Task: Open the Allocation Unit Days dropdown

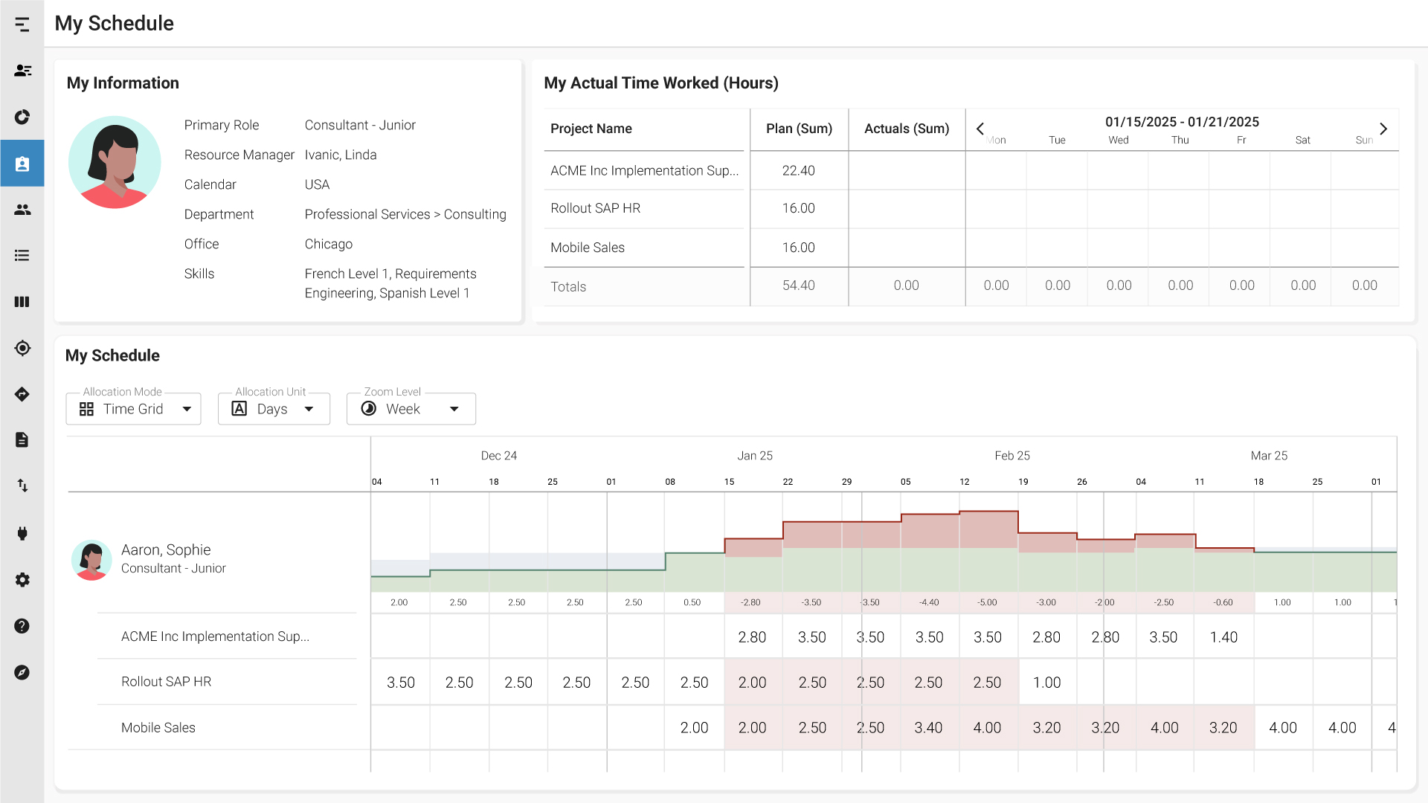Action: [274, 409]
